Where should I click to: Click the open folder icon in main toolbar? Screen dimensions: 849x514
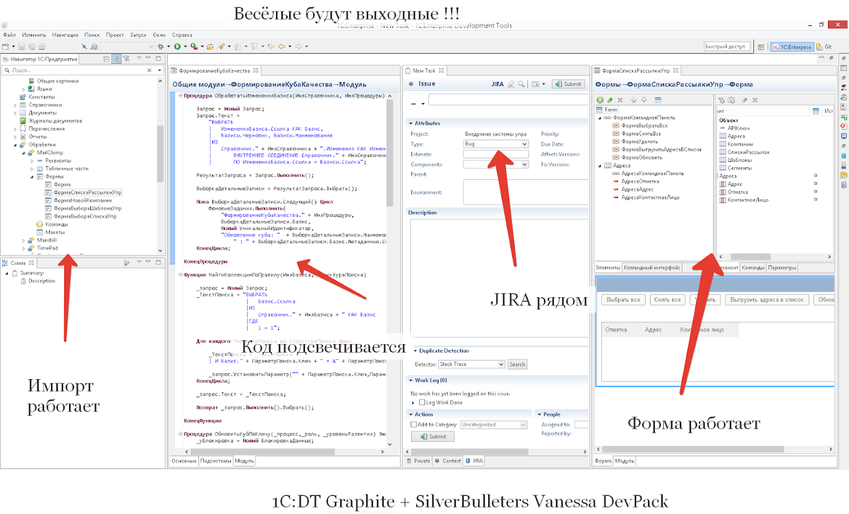(x=210, y=46)
